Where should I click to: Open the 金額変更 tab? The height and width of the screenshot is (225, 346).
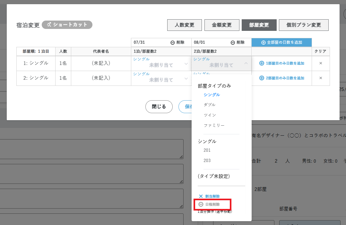click(221, 25)
